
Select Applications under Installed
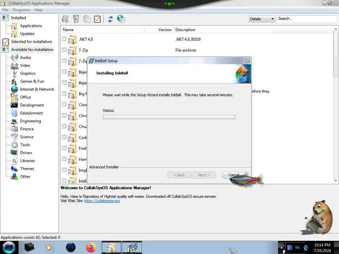tap(31, 26)
